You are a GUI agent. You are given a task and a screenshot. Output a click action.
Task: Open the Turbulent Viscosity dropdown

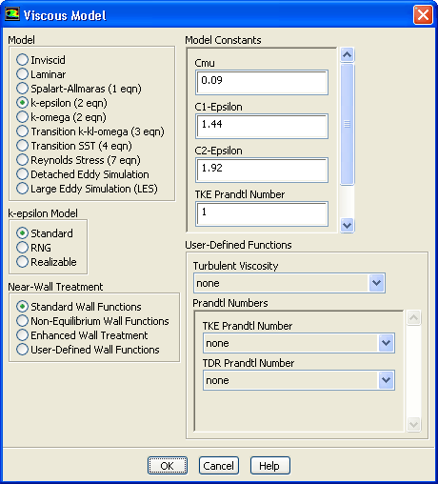(376, 283)
